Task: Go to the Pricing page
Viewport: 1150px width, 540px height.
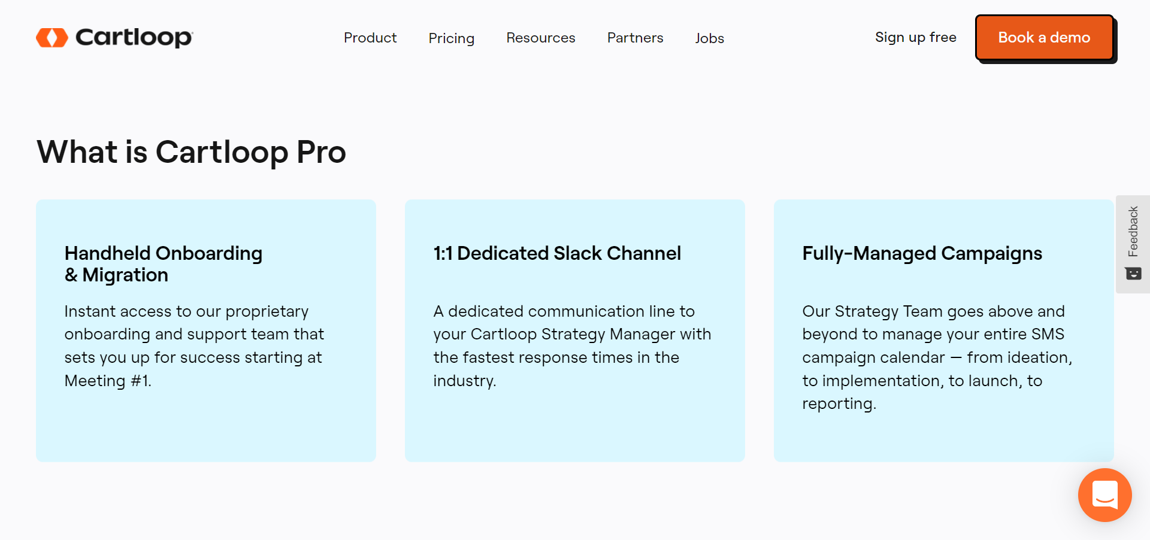Action: [452, 38]
